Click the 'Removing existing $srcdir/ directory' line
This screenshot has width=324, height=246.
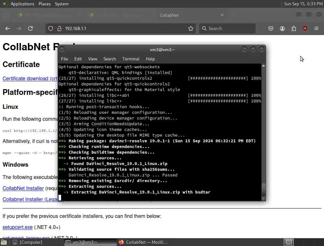[113, 181]
